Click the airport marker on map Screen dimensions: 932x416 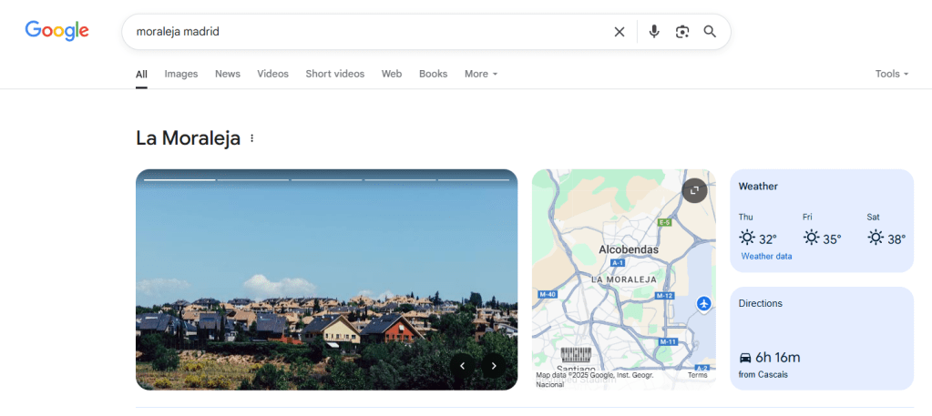pyautogui.click(x=703, y=303)
